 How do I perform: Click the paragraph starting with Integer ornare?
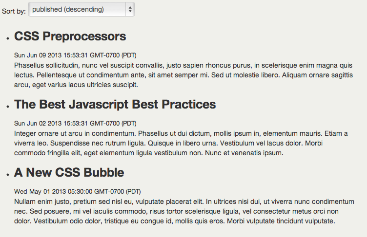click(181, 143)
